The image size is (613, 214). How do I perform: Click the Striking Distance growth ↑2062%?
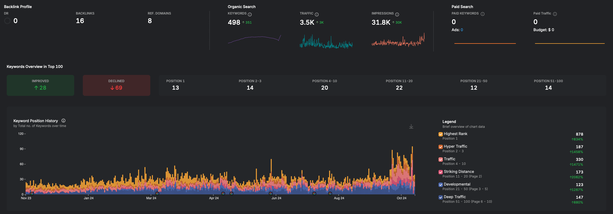pyautogui.click(x=576, y=177)
